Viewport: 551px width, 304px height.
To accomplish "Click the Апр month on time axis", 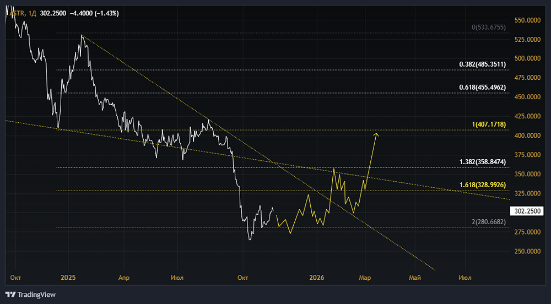I will [125, 278].
